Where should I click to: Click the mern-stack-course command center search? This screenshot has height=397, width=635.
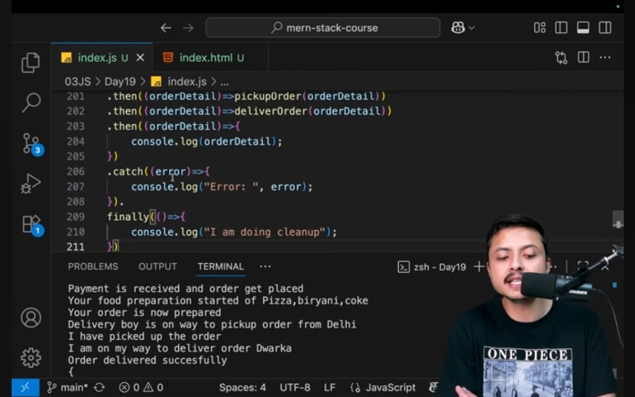pos(323,28)
